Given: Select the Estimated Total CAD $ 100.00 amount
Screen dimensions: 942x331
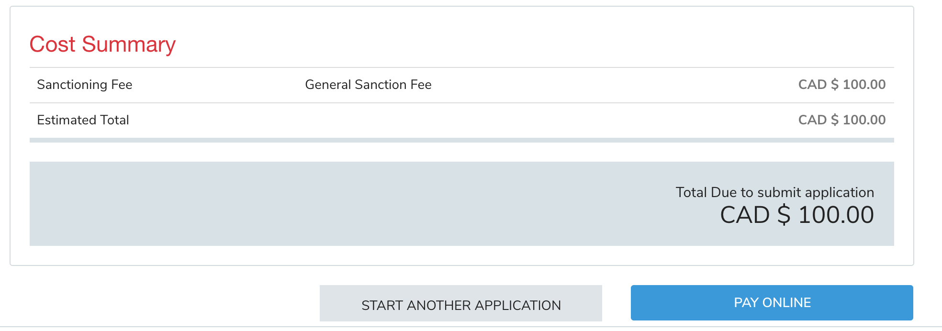Looking at the screenshot, I should (x=841, y=120).
